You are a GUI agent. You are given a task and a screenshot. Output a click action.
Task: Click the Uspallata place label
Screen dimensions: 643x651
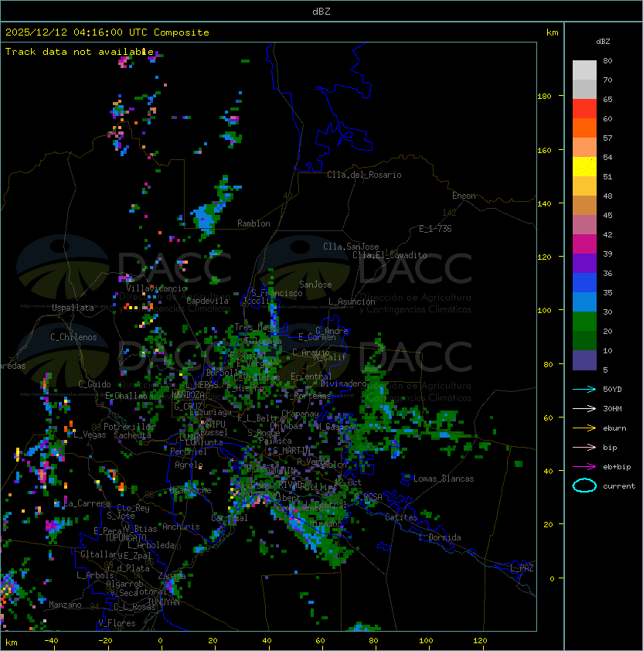[73, 308]
